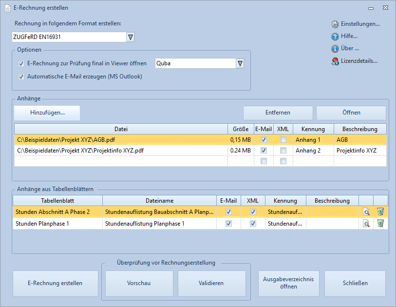Click the 0,15 MB size cell

241,140
